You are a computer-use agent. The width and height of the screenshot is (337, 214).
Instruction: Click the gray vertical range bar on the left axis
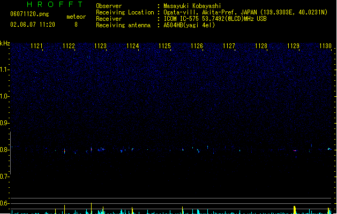11,153
